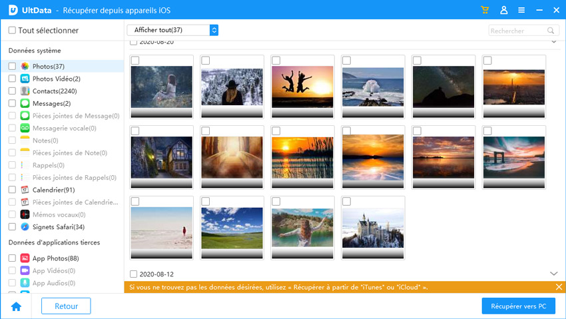Expand the 2020-08-12 date group
The width and height of the screenshot is (566, 319).
click(553, 274)
